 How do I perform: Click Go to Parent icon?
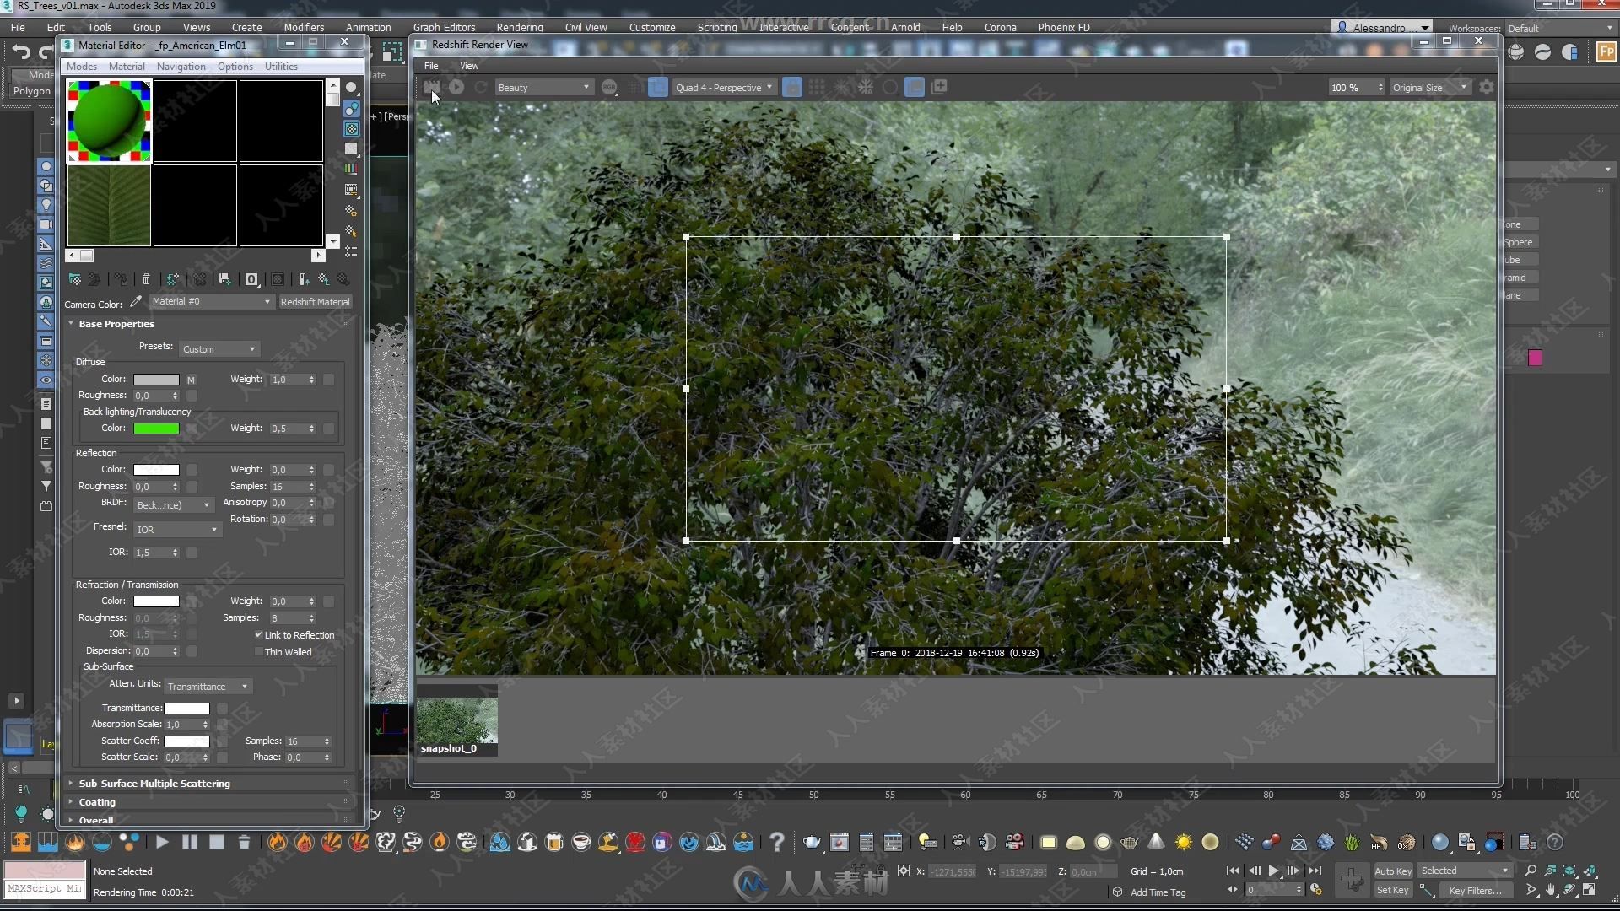coord(324,279)
